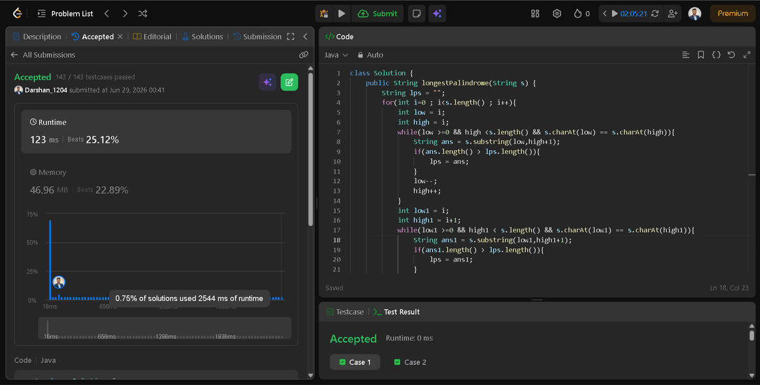Click the LeetCode logo icon
This screenshot has height=385, width=760.
(17, 13)
